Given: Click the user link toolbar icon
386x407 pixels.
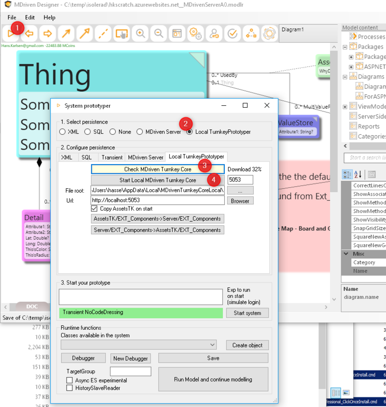Looking at the screenshot, I should 214,33.
